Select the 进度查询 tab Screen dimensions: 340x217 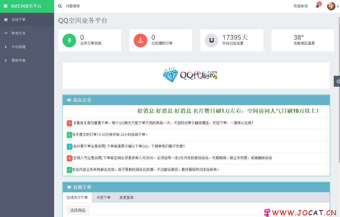click(126, 197)
